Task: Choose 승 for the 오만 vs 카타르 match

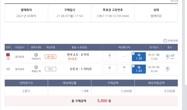Action: tap(109, 69)
